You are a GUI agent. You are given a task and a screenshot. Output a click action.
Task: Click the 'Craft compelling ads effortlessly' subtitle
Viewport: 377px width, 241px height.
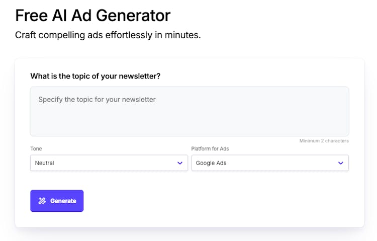(108, 35)
